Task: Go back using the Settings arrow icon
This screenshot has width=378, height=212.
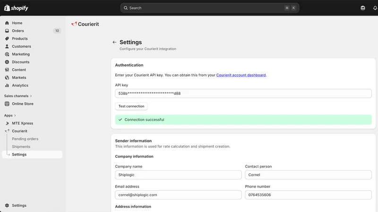Action: [x=114, y=42]
